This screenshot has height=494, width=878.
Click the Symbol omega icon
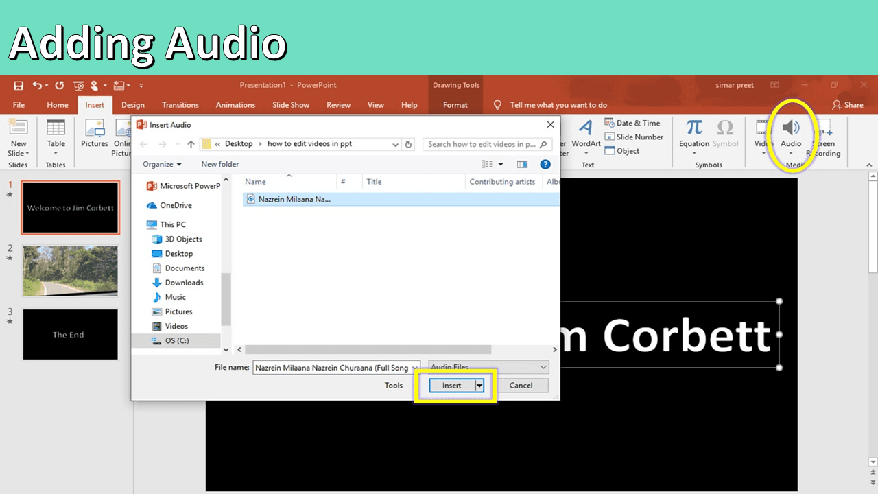click(725, 128)
